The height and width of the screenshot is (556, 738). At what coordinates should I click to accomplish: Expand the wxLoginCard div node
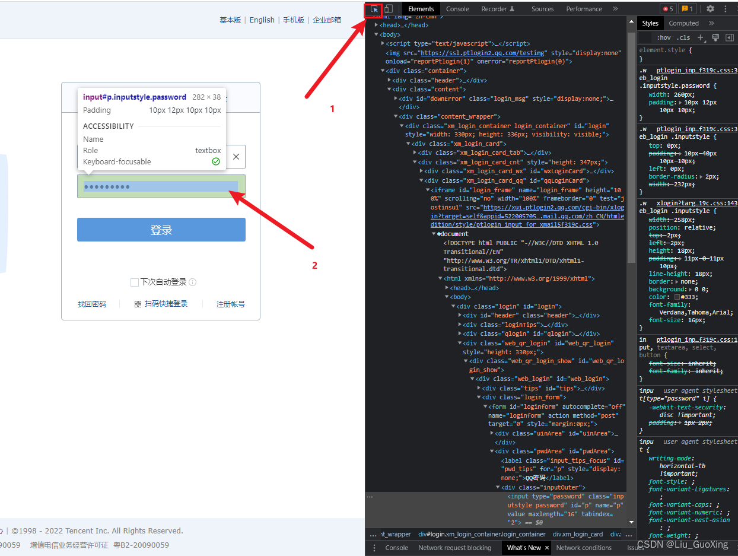[422, 171]
